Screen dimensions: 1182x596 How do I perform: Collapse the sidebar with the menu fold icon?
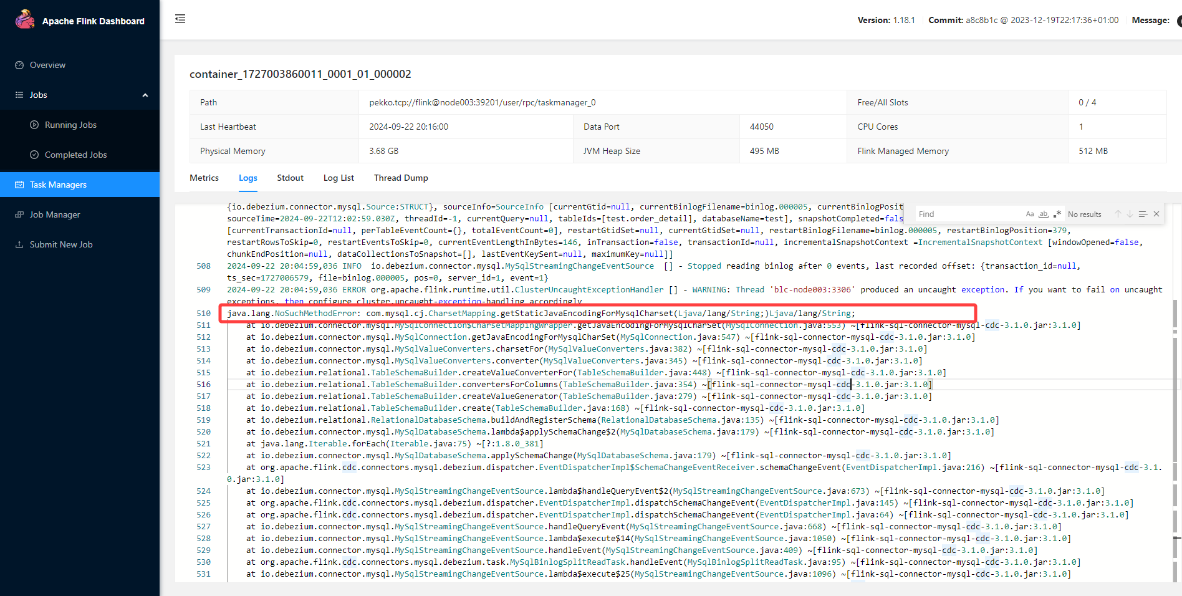point(180,19)
